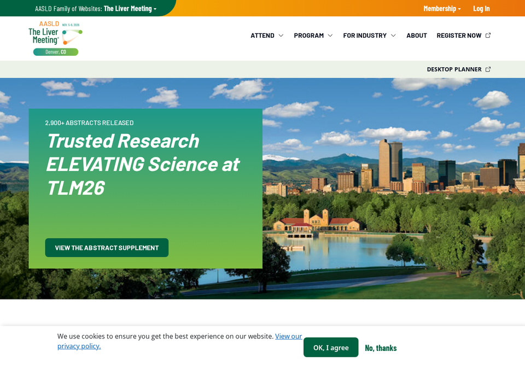
Task: Open the Membership dropdown
Action: 442,9
